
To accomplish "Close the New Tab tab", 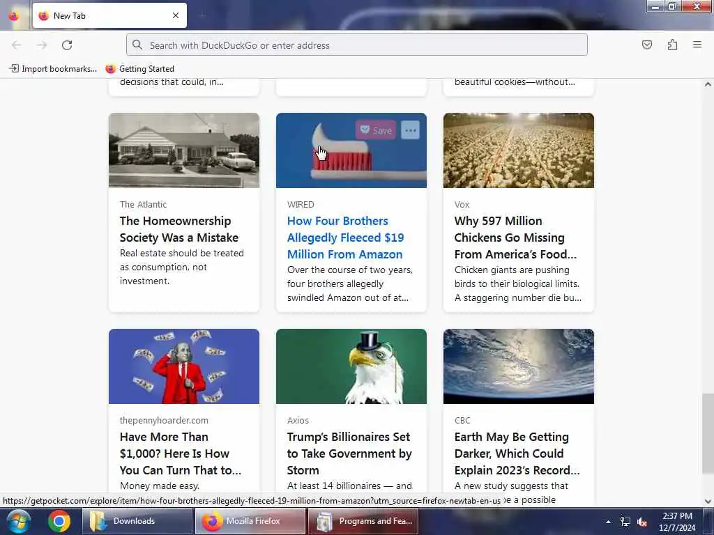I will 176,15.
